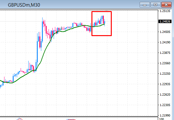The height and width of the screenshot is (120, 174).
Task: Click the 1.24190 price scale label
Action: click(165, 42)
